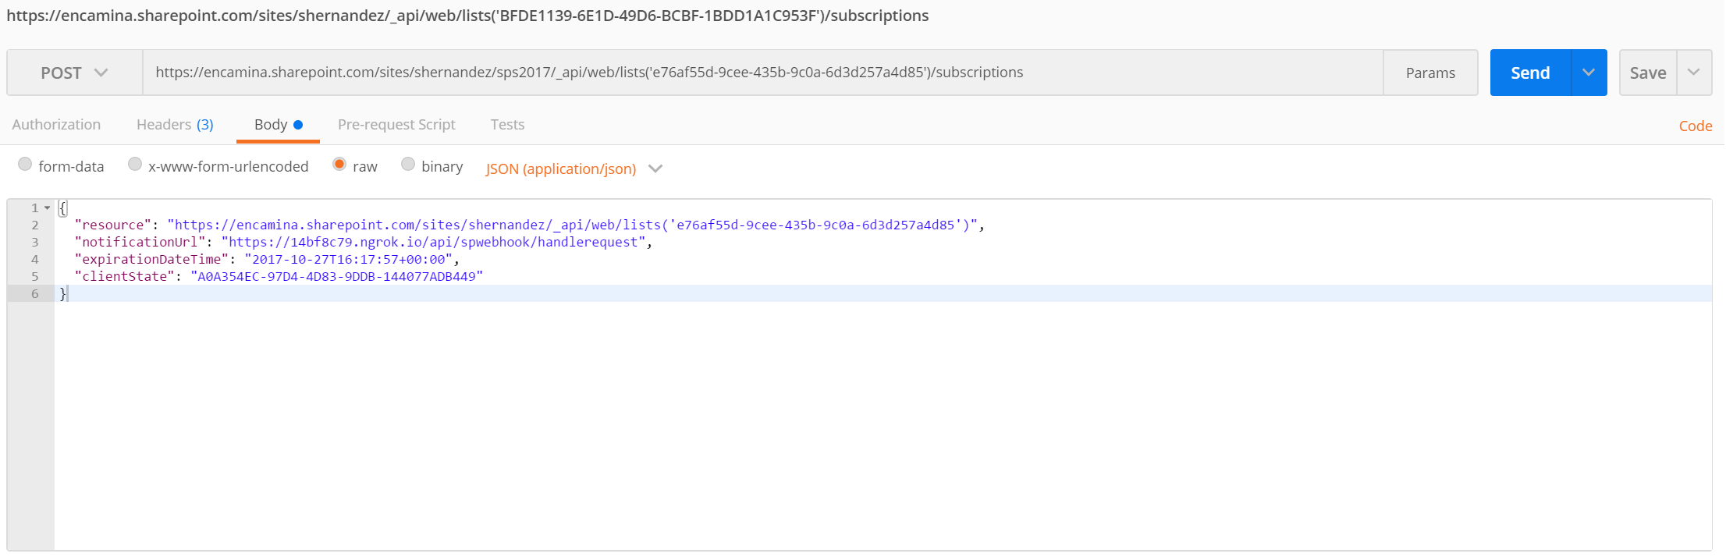The height and width of the screenshot is (557, 1726).
Task: Switch to the Authorization tab
Action: pos(56,125)
